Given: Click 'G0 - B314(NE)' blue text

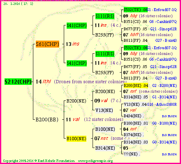Looking at the screenshot, I should coord(164,142).
